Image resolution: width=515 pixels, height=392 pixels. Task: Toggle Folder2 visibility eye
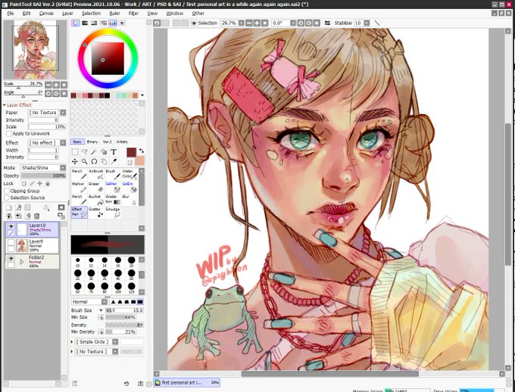click(11, 258)
